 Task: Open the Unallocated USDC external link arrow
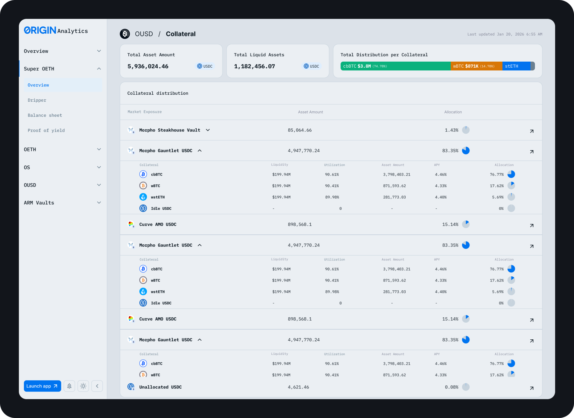pos(532,388)
